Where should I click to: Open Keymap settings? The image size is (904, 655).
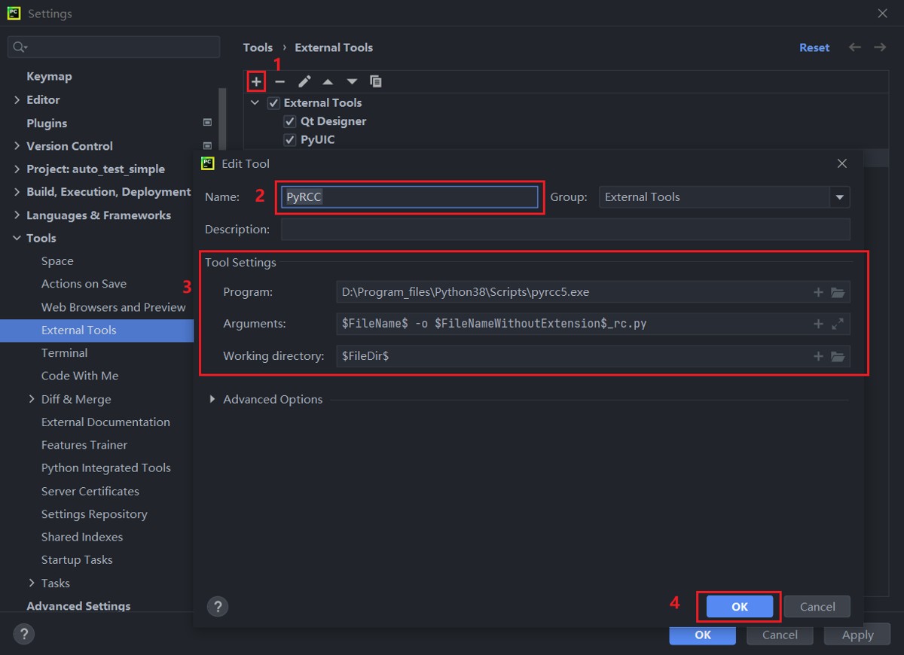click(49, 77)
